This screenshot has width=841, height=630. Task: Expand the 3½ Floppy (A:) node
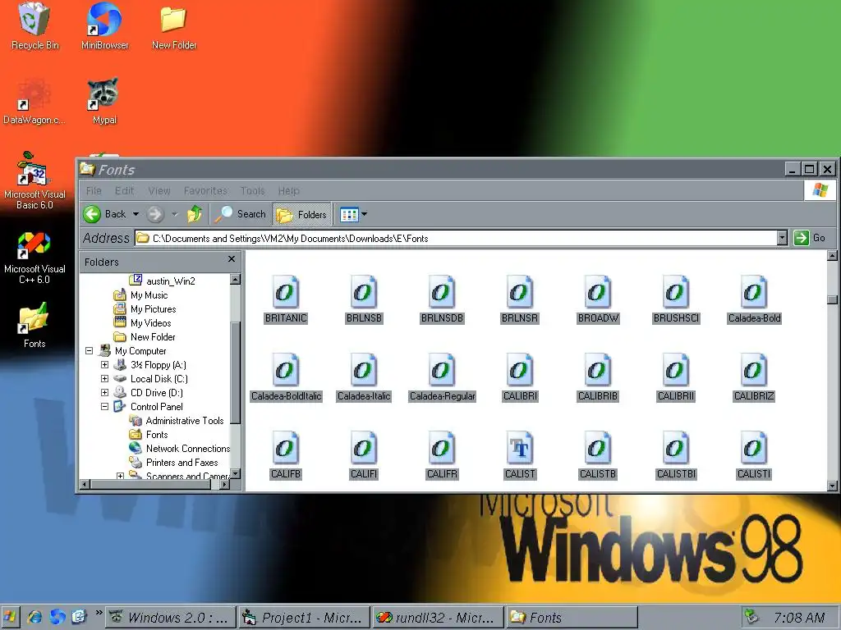(x=104, y=365)
